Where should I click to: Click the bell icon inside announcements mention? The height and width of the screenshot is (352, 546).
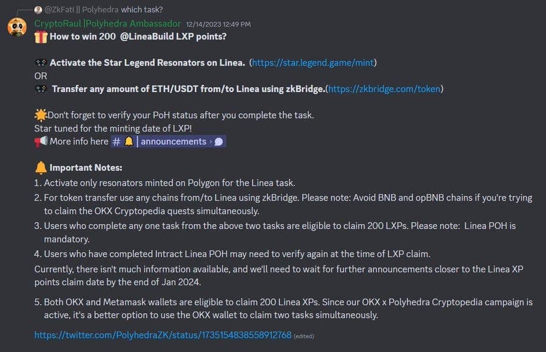click(x=129, y=141)
